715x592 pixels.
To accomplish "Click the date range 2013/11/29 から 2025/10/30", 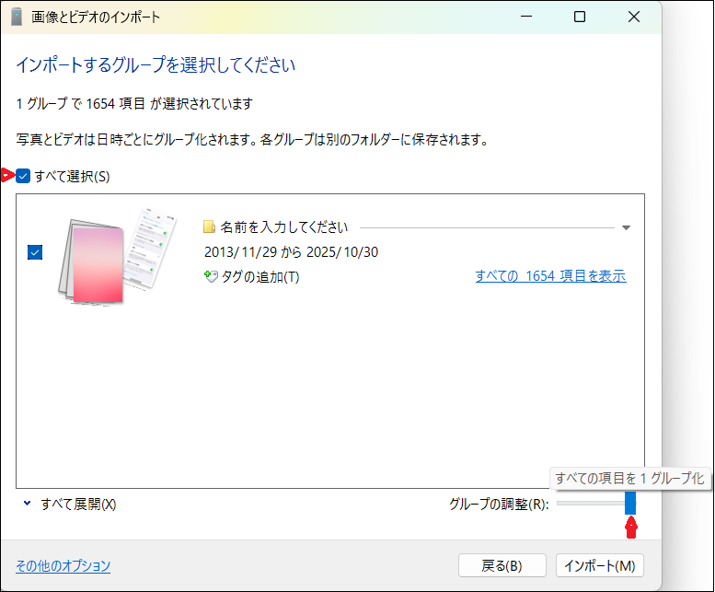I will pos(291,252).
